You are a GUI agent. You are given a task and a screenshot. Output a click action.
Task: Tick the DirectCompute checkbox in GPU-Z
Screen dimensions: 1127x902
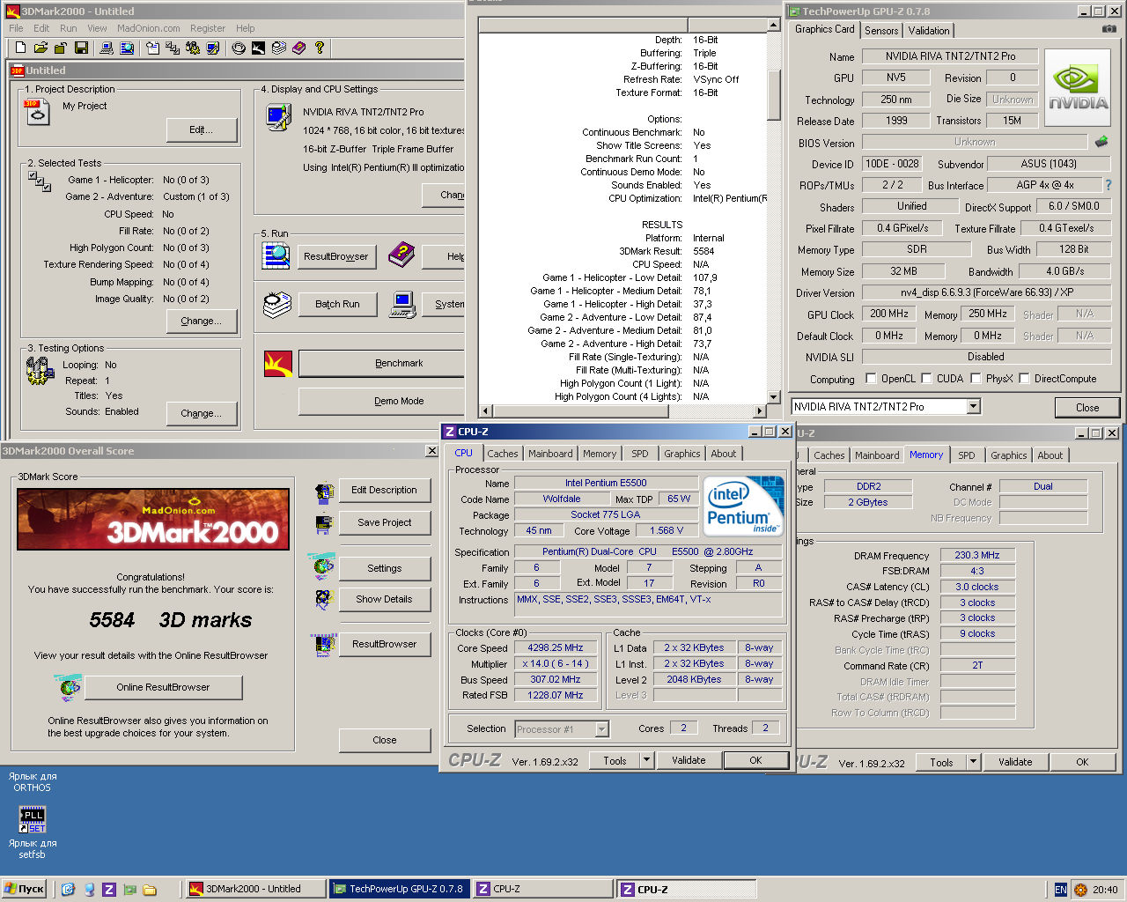1024,379
